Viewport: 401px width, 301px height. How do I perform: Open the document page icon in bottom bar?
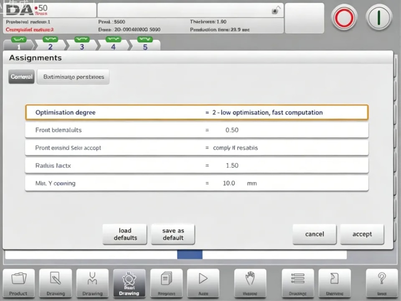tap(335, 283)
